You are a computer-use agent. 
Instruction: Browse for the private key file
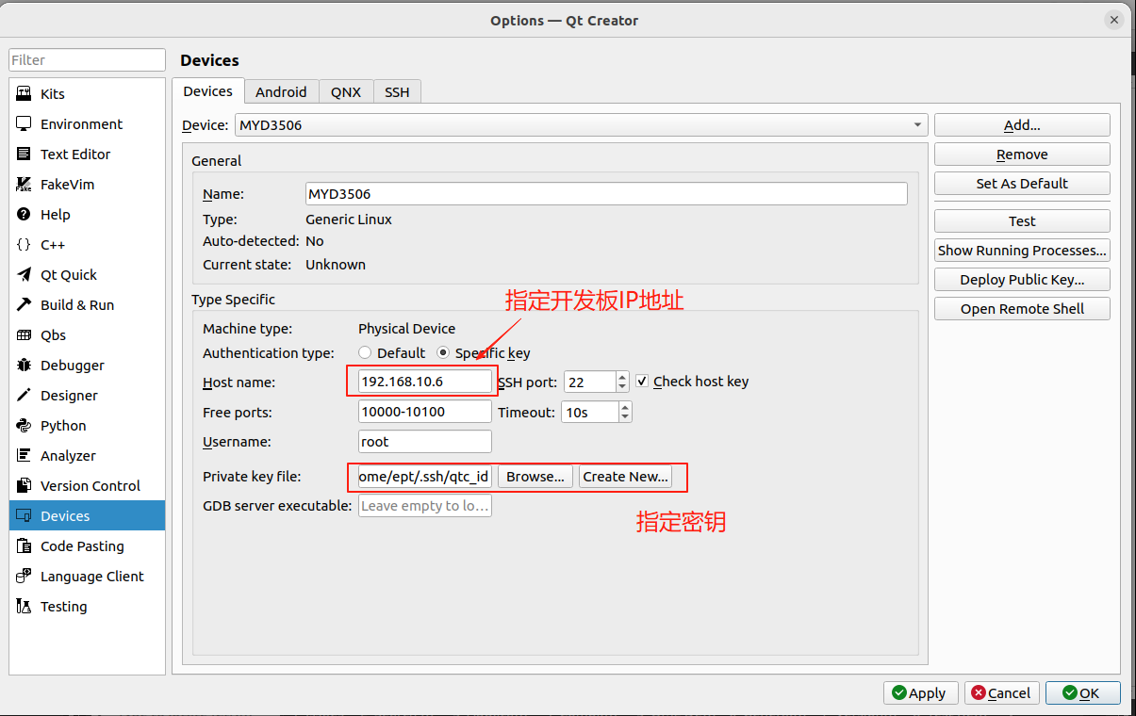pos(535,477)
